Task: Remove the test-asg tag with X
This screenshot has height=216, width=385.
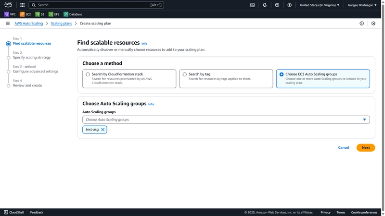Action: (x=103, y=130)
